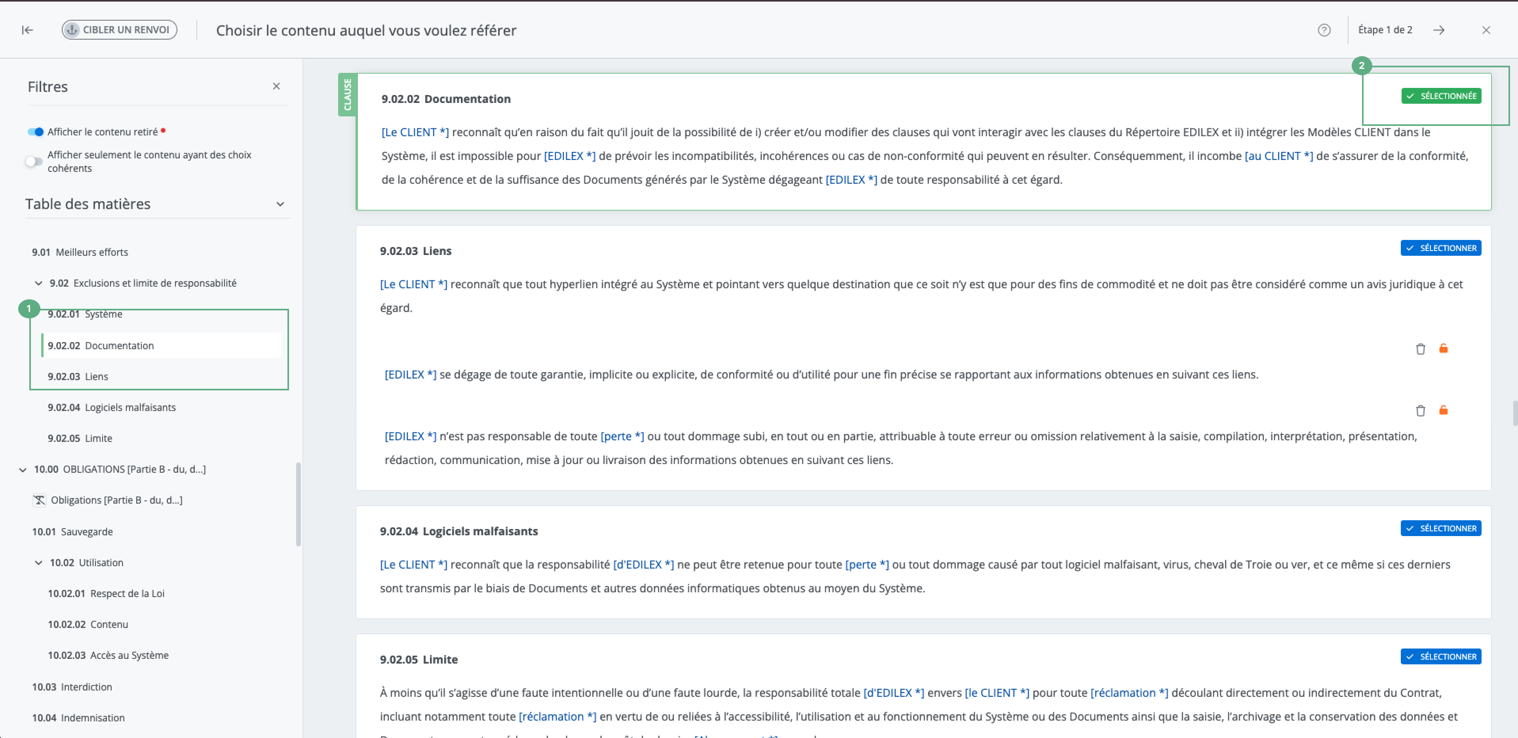Collapse the sidebar with the left-arrow icon
The image size is (1518, 738).
pyautogui.click(x=27, y=30)
